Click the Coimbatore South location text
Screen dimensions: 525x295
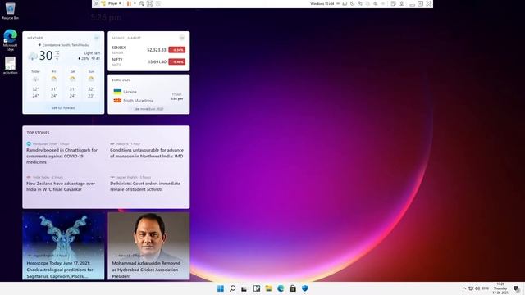pyautogui.click(x=66, y=45)
